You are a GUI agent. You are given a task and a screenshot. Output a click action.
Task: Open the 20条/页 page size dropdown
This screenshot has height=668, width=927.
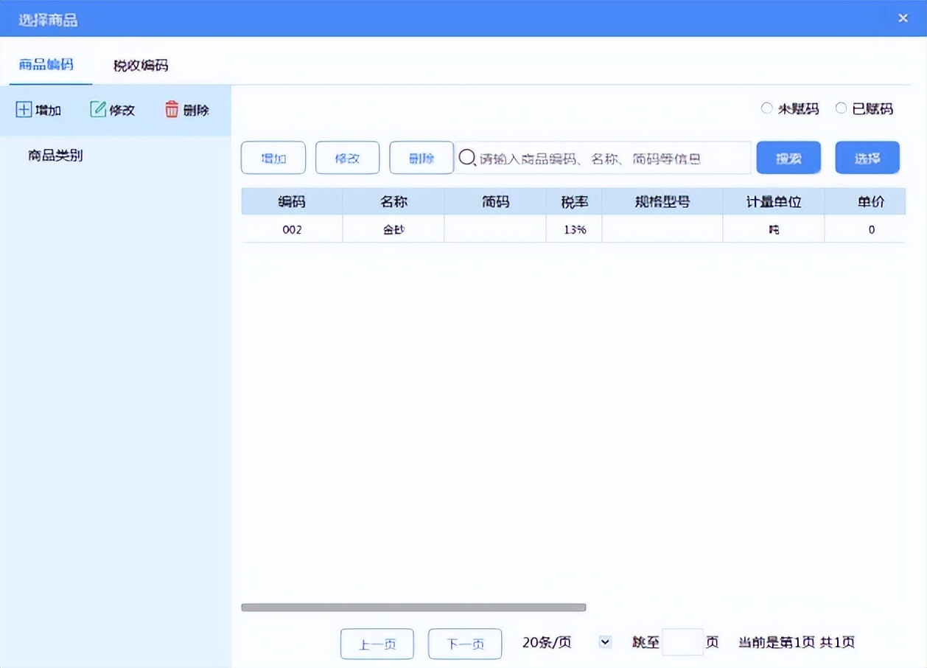(604, 641)
